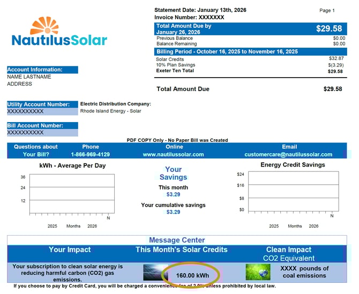Select the Statement Date January 13th, 2026 text

pyautogui.click(x=200, y=10)
